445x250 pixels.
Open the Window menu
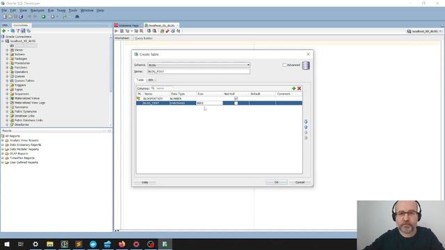point(86,10)
